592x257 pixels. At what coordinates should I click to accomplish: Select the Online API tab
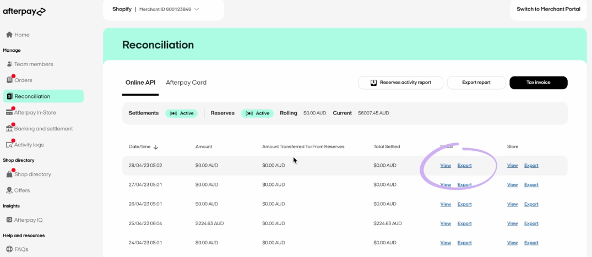click(140, 83)
